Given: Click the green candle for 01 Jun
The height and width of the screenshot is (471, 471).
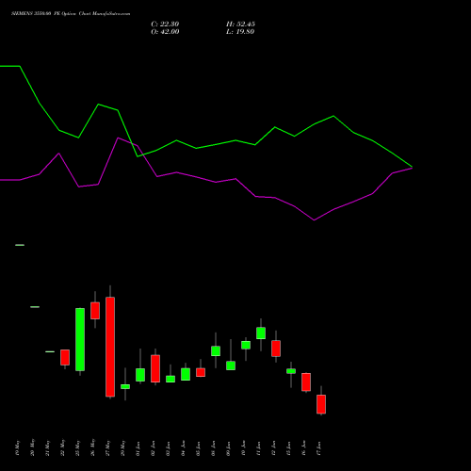Looking at the screenshot, I should tap(140, 375).
